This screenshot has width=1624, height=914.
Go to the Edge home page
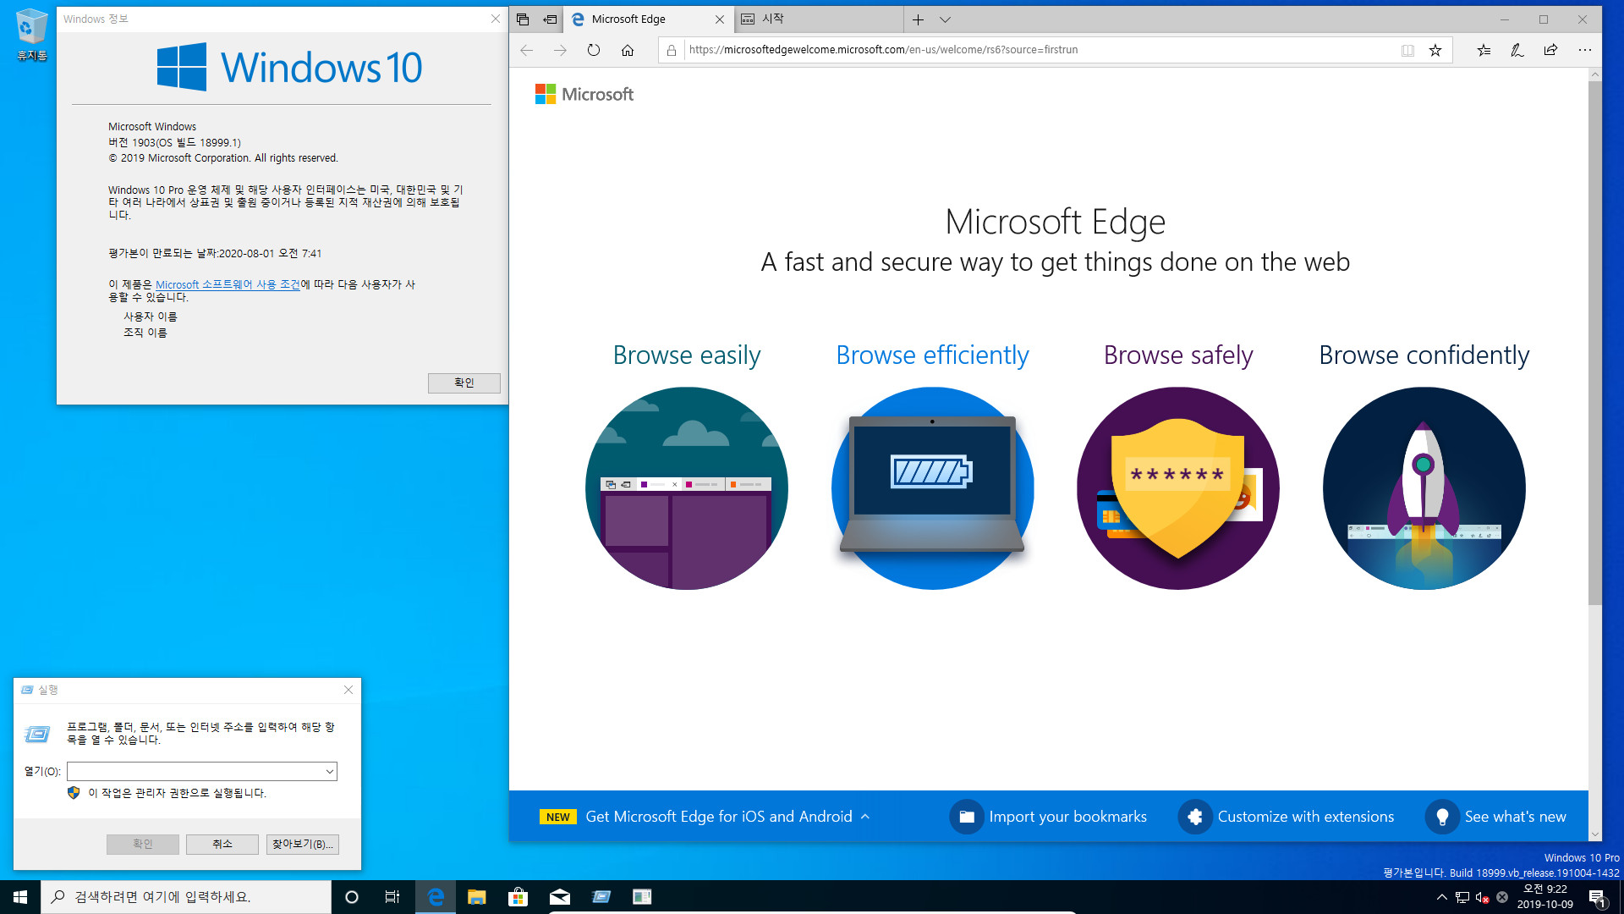point(628,50)
